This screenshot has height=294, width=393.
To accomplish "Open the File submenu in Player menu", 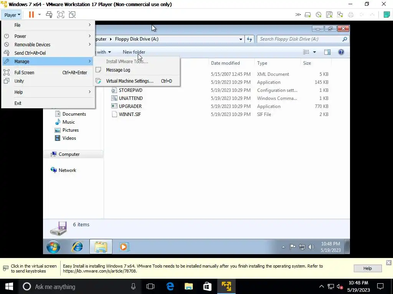I will [48, 25].
